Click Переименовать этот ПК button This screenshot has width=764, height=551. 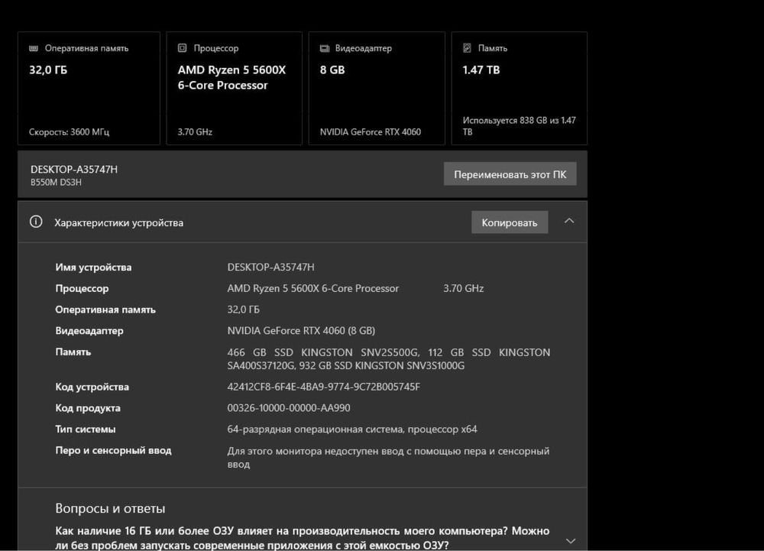(510, 174)
